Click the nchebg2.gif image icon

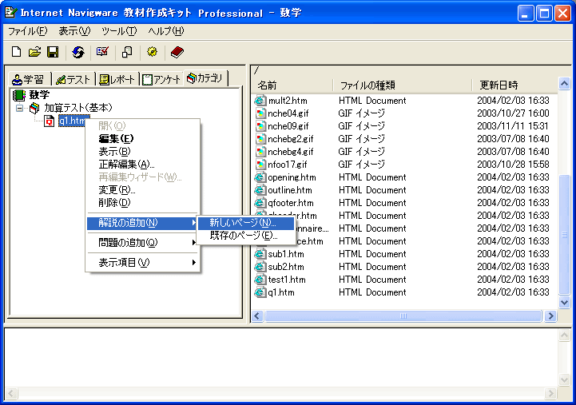tap(260, 139)
